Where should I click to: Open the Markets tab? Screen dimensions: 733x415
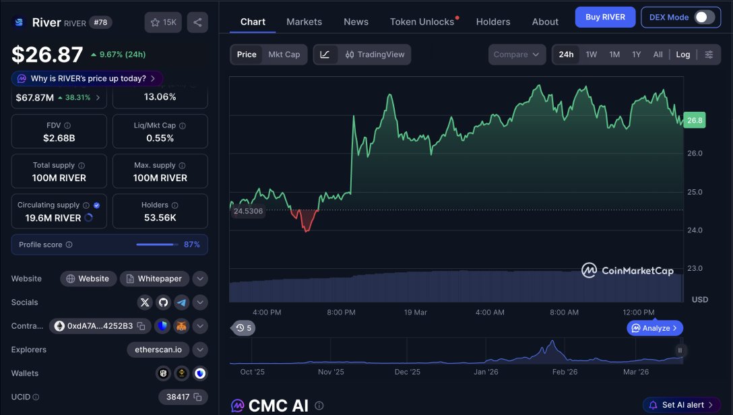tap(305, 22)
